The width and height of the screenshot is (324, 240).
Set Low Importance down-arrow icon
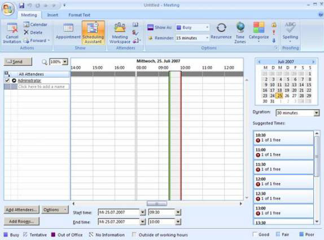pyautogui.click(x=274, y=40)
